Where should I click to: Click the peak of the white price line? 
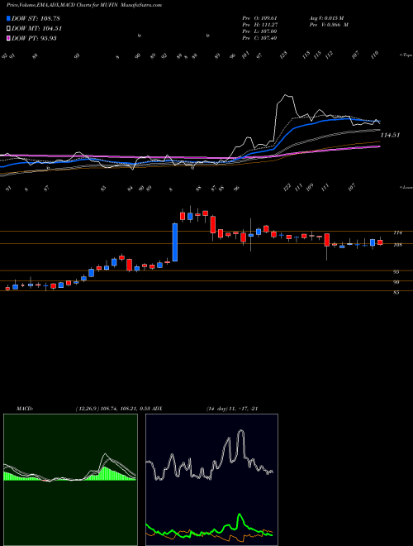286,94
